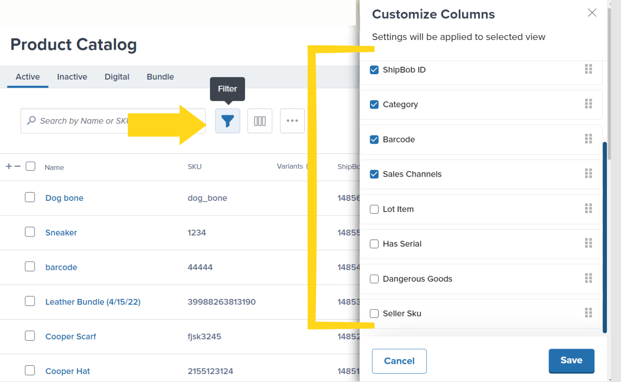Cancel the Customize Columns changes
This screenshot has width=621, height=382.
pos(399,360)
